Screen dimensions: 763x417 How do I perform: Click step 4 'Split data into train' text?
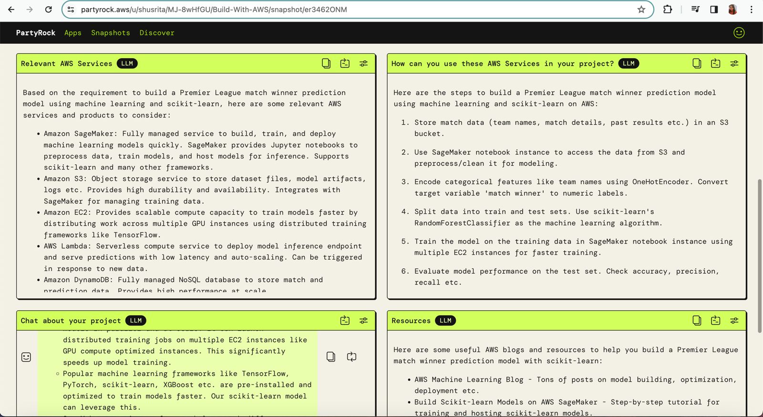click(x=538, y=217)
